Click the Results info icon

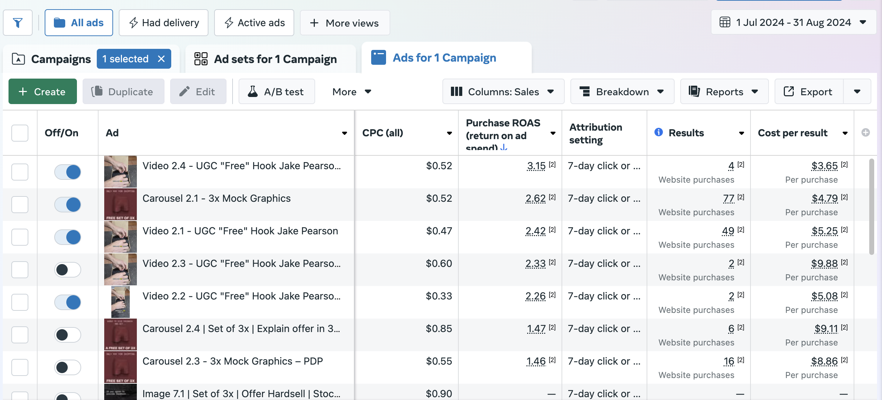click(x=658, y=132)
